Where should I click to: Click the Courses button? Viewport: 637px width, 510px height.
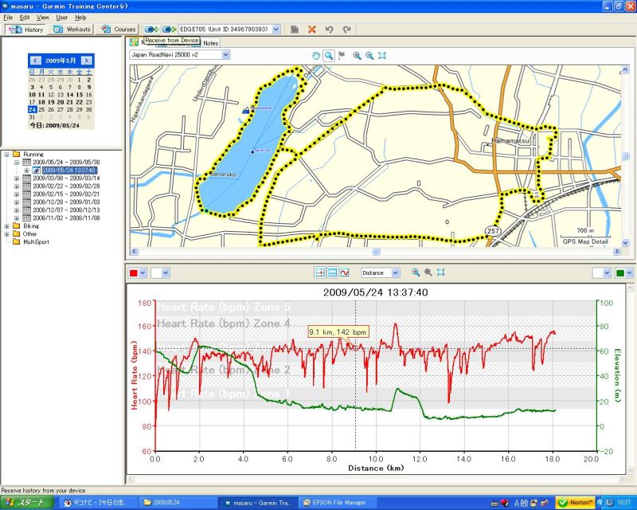117,29
